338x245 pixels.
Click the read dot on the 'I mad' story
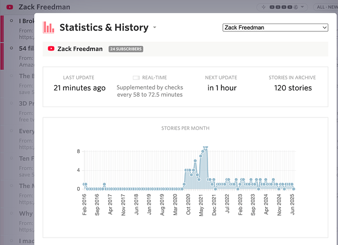(11, 241)
